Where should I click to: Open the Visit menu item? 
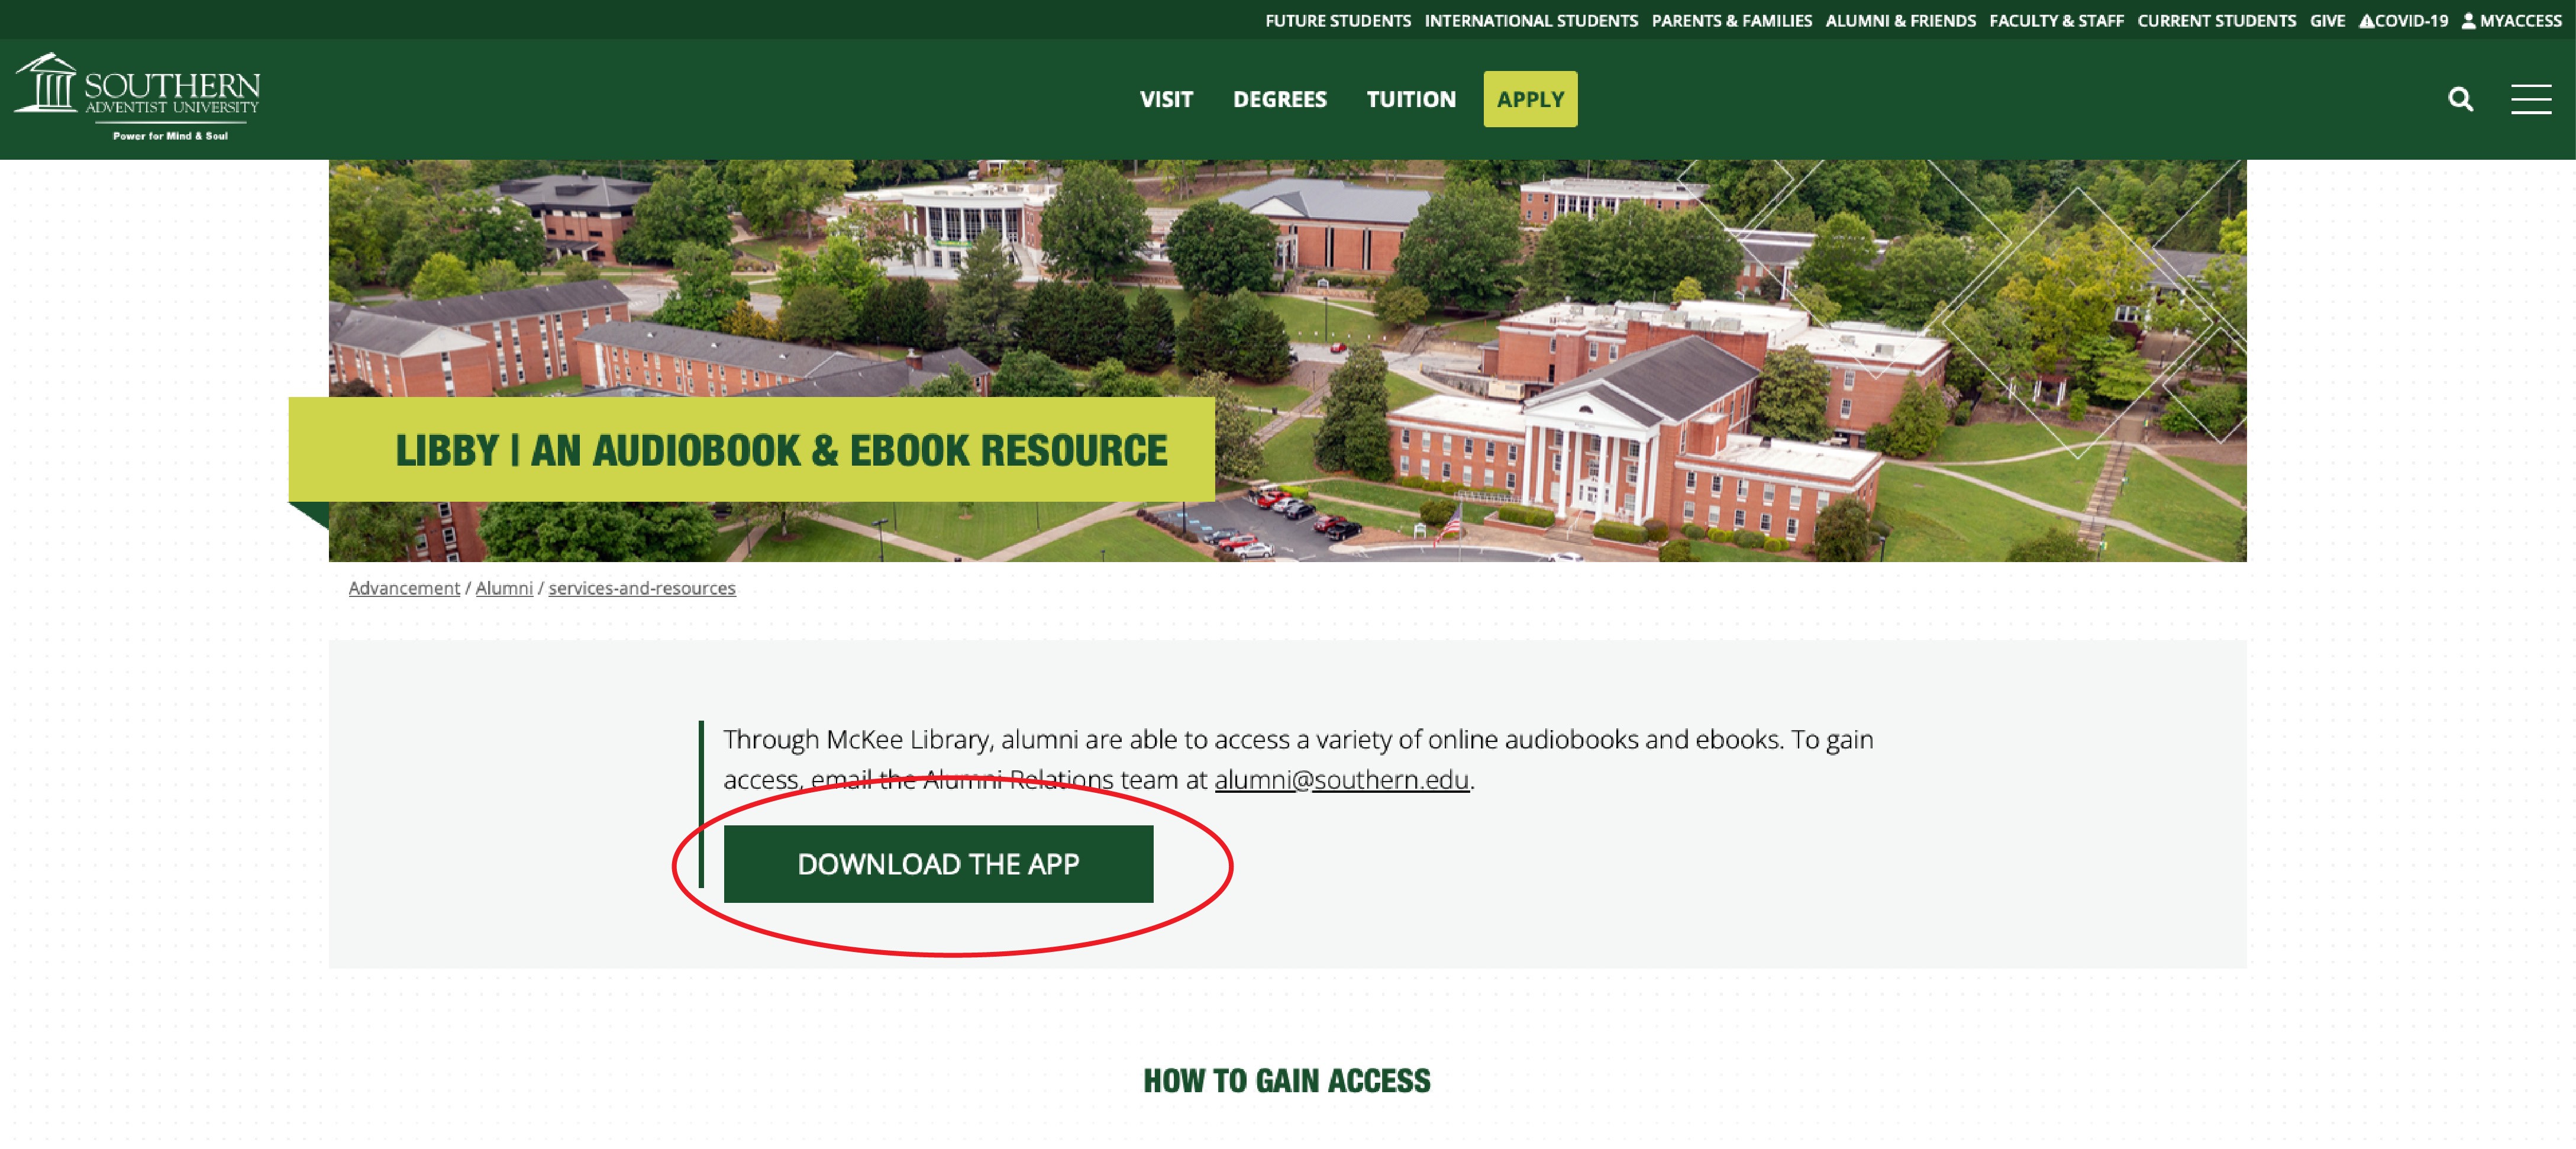(x=1166, y=99)
